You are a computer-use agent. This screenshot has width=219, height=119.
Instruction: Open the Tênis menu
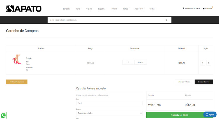click(x=79, y=9)
